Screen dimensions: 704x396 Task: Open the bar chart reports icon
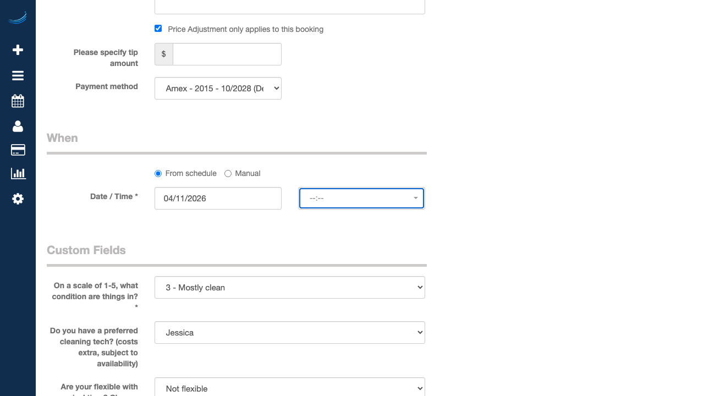pos(18,174)
